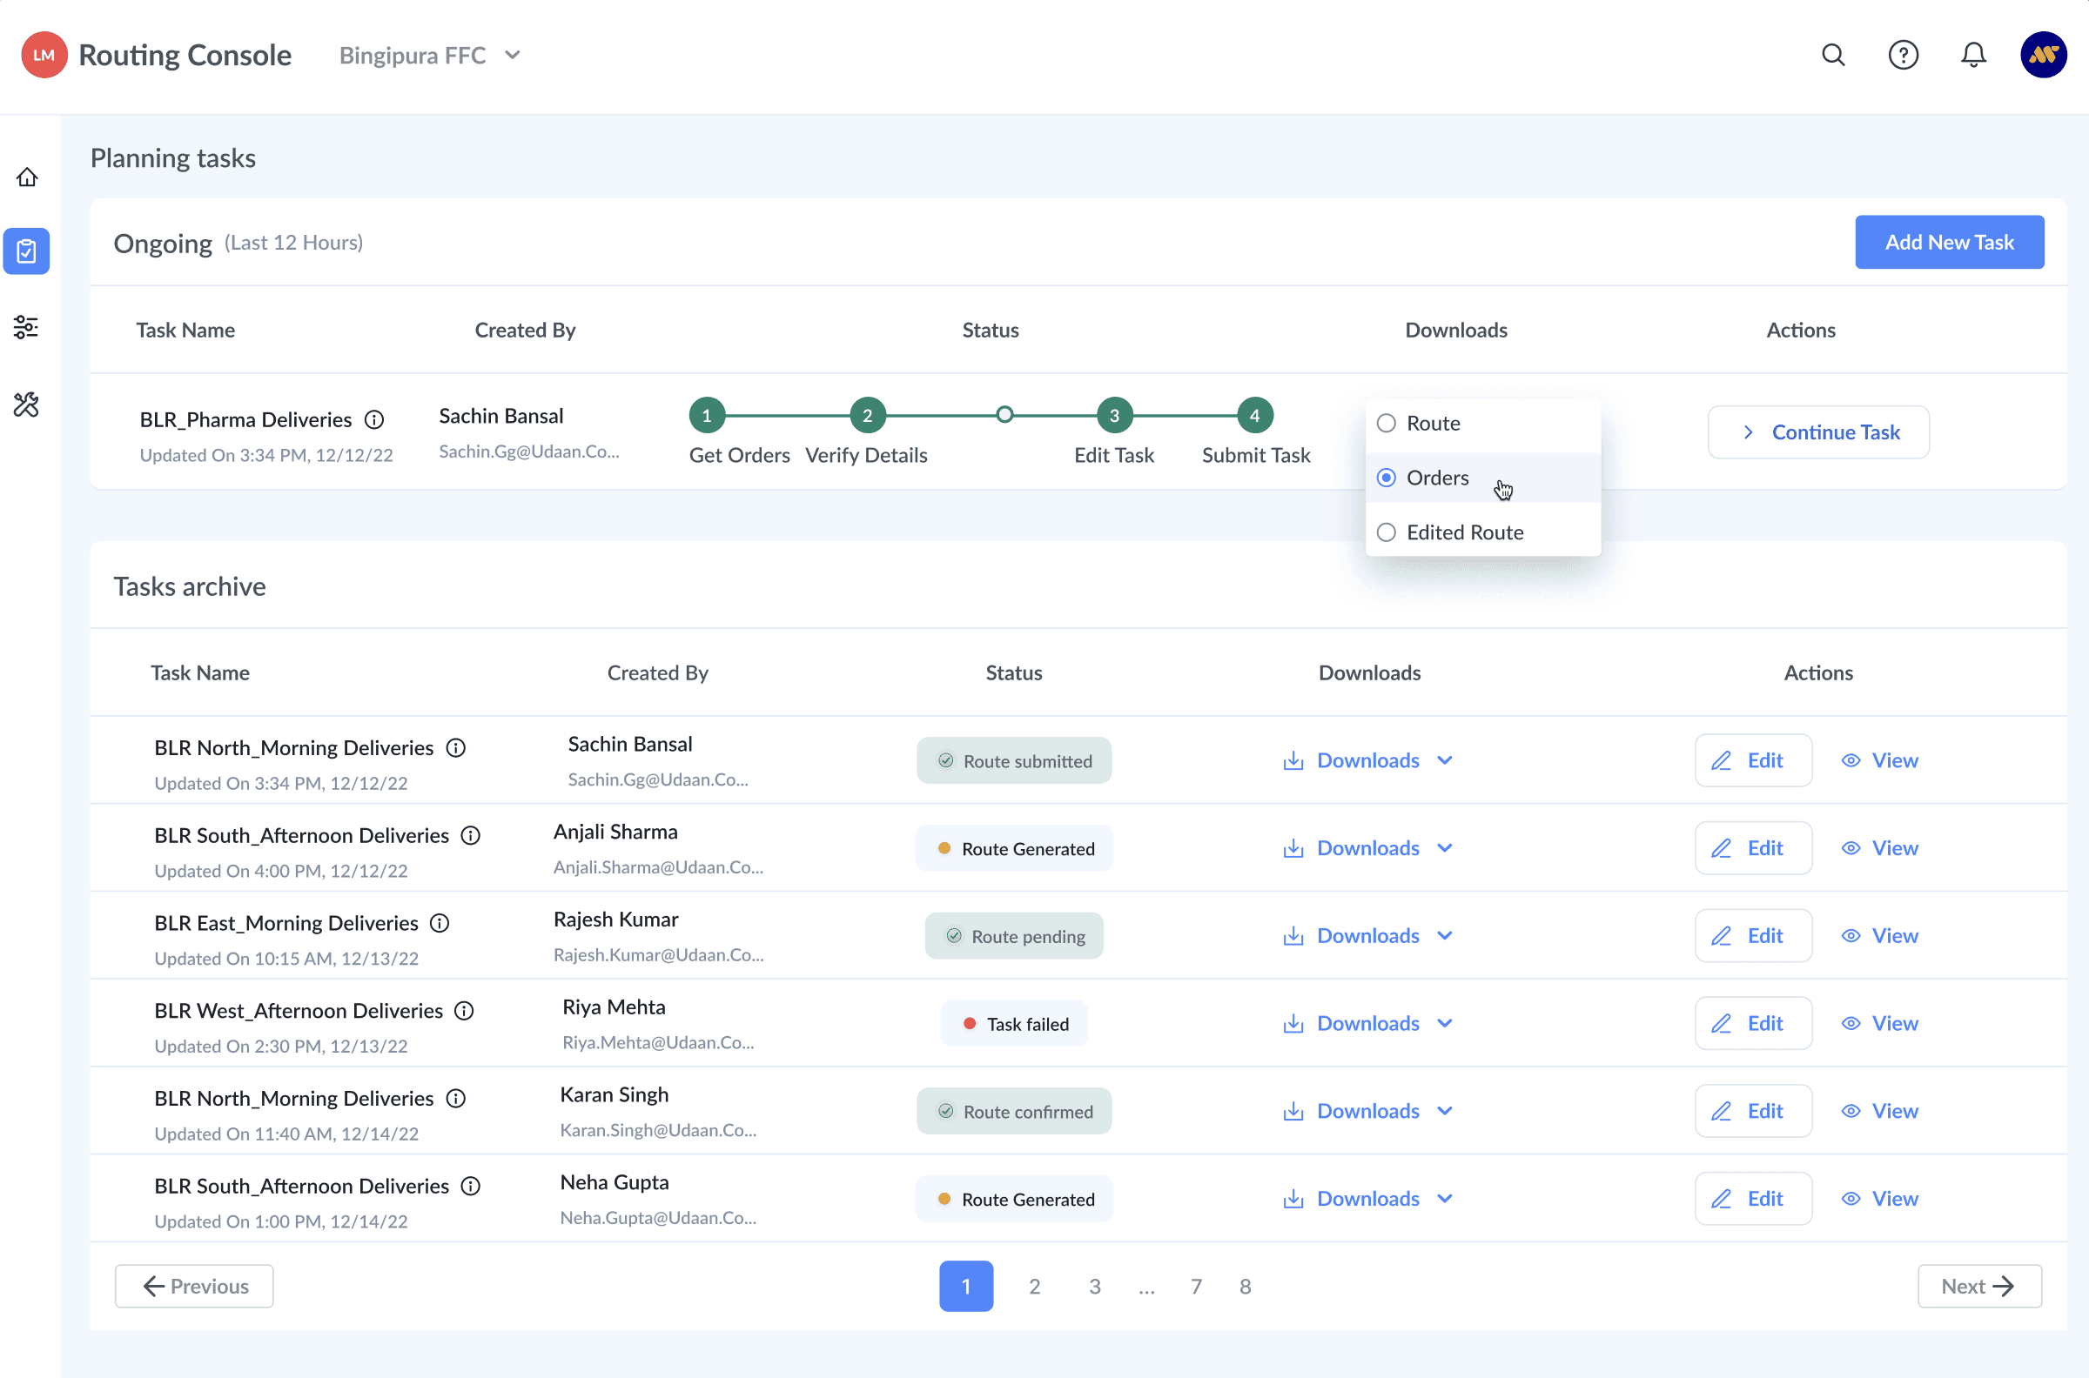Click the Continue Task button
This screenshot has width=2089, height=1378.
1818,432
